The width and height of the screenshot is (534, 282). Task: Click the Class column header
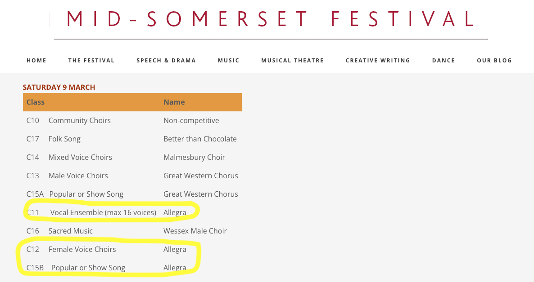coord(36,102)
